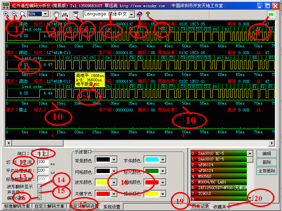Viewport: 282px width, 211px height.
Task: Click the zoom out magnifier icon
Action: pos(14,14)
